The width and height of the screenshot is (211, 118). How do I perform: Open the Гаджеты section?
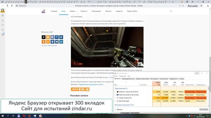point(119,11)
